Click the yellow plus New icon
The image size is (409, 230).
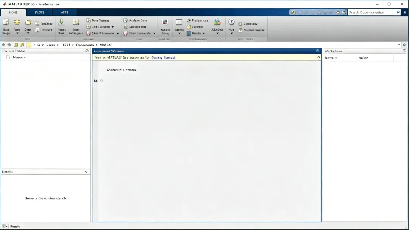point(17,22)
